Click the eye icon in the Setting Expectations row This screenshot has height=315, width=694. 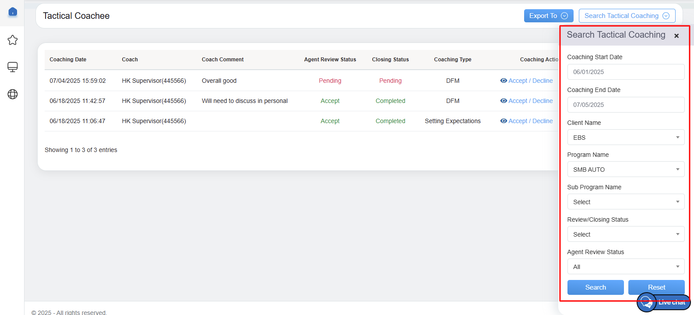[x=504, y=121]
